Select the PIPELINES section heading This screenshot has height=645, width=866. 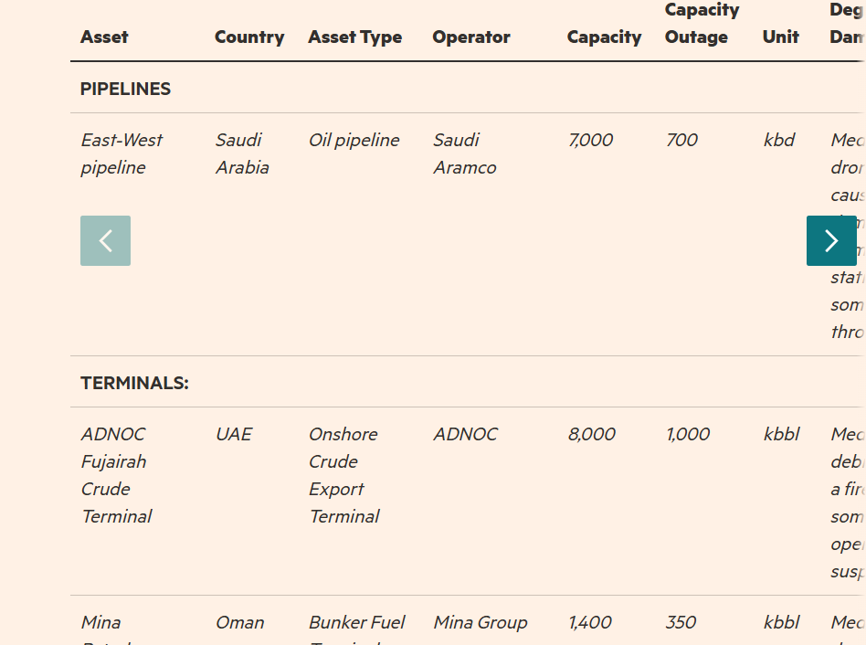pyautogui.click(x=125, y=89)
